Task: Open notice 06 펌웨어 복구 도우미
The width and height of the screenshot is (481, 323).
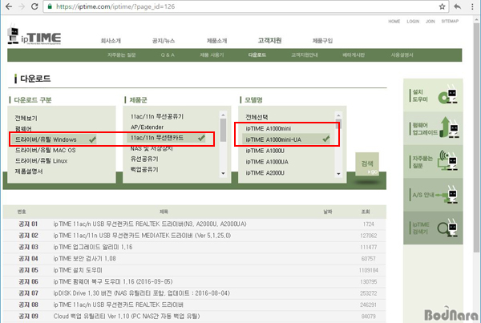Action: coord(113,281)
